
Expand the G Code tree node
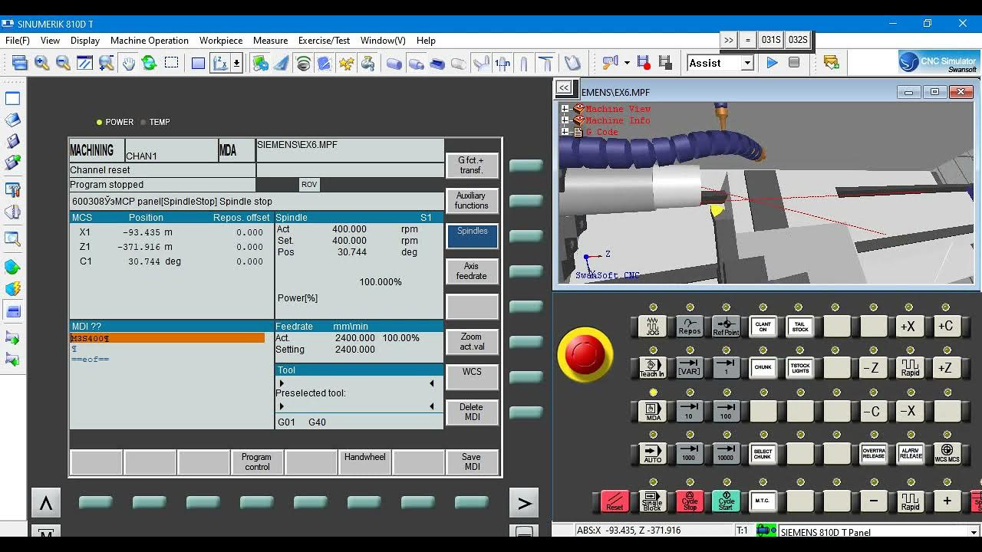tap(565, 132)
